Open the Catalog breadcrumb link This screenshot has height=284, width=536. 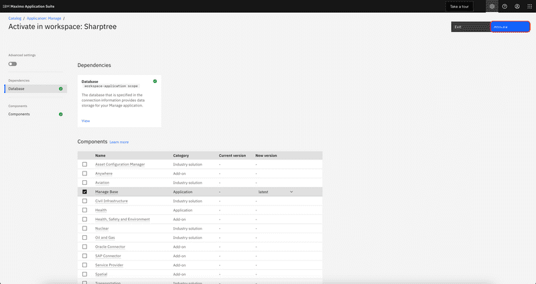[15, 19]
